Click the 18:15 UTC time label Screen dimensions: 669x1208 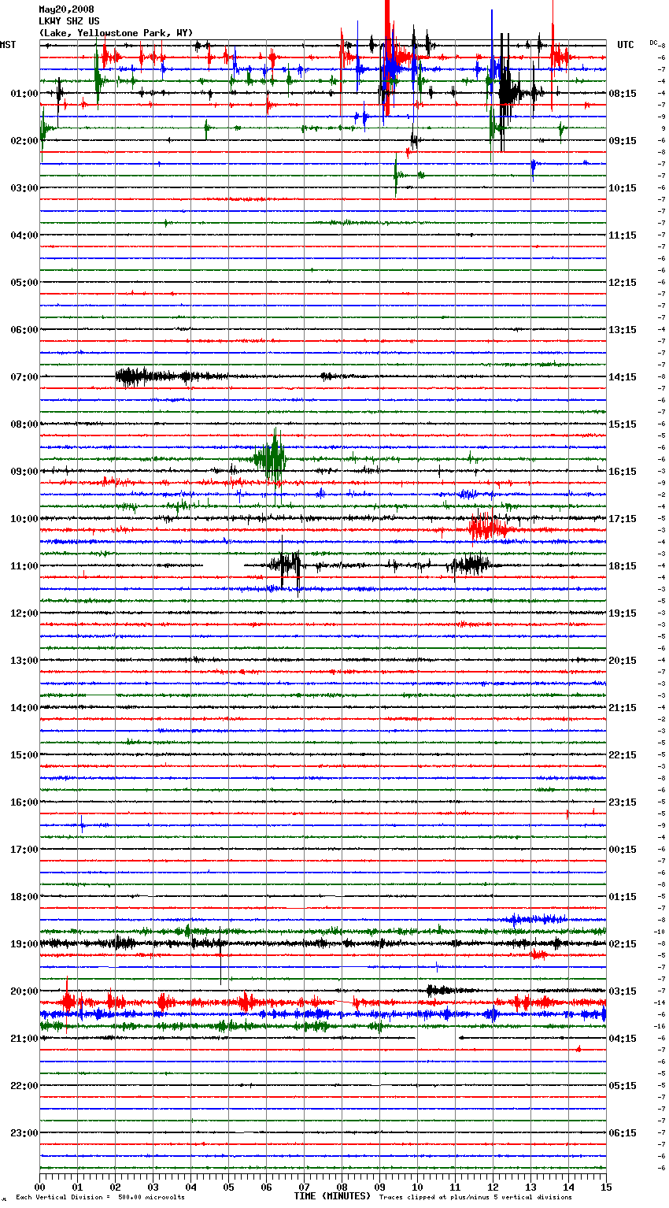(623, 566)
